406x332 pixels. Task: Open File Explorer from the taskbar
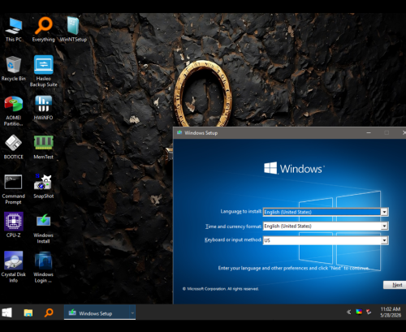pos(28,313)
